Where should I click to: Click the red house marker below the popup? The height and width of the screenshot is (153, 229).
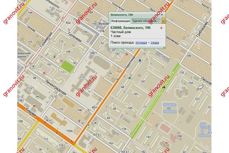pos(127,54)
